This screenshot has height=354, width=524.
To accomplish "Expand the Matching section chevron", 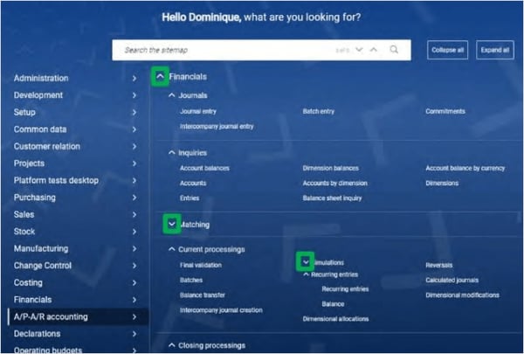I will pyautogui.click(x=170, y=225).
